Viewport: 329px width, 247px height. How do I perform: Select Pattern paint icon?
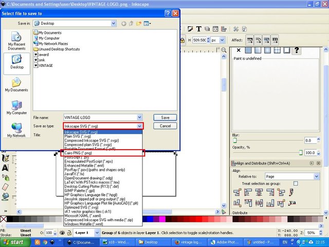click(x=277, y=50)
